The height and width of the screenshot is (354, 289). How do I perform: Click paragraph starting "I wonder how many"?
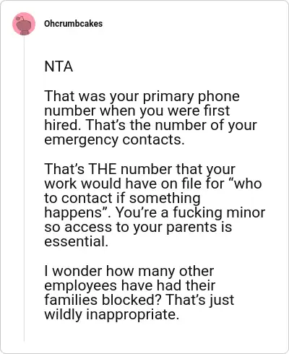[139, 293]
